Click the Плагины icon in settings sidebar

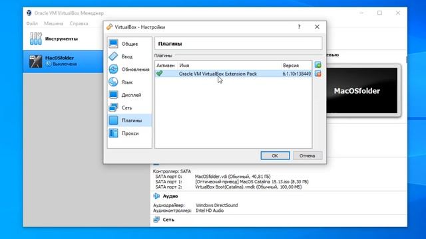tap(113, 120)
